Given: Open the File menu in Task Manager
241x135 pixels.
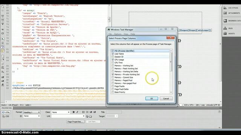Looking at the screenshot, I should coord(110,34).
